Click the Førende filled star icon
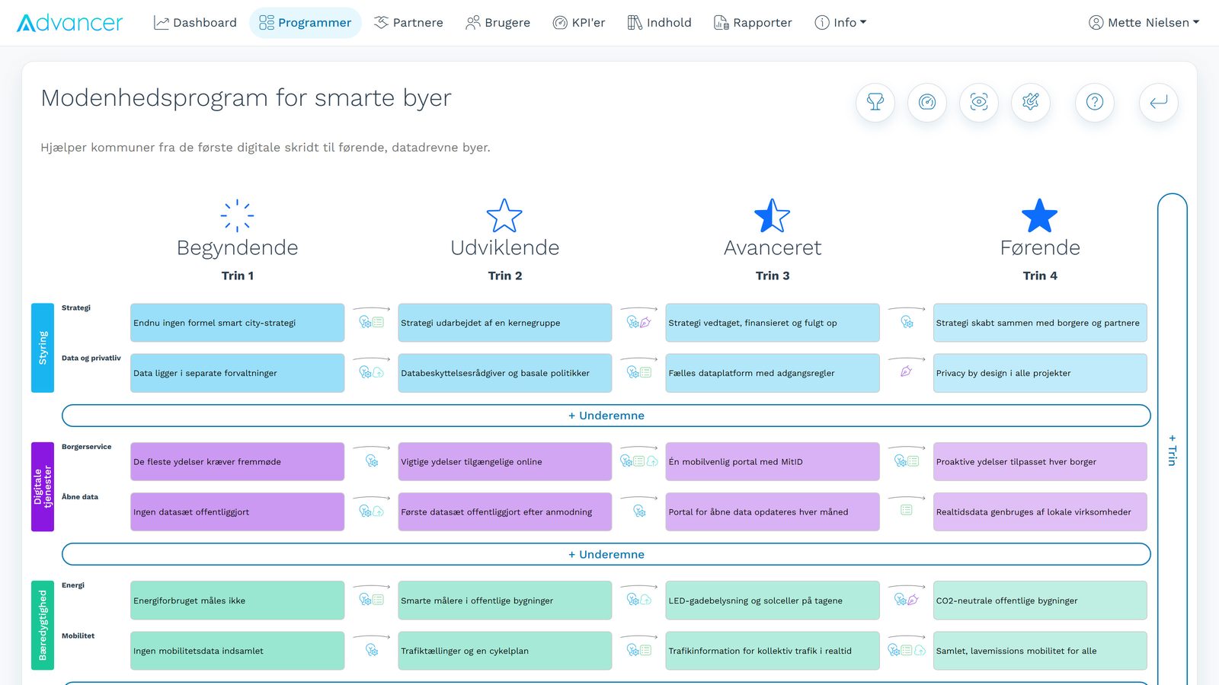1219x685 pixels. [1040, 215]
